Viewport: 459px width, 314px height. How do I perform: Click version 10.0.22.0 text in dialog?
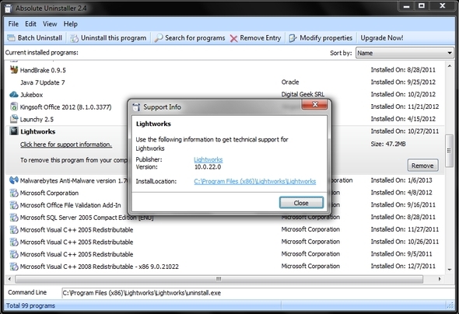tap(208, 167)
